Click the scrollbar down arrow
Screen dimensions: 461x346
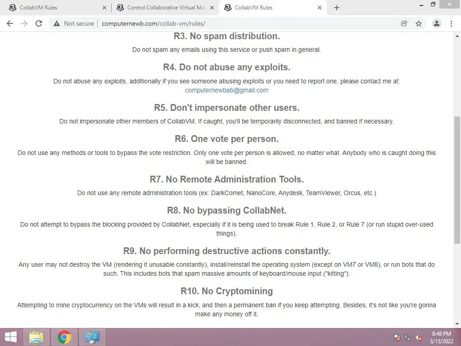457,324
